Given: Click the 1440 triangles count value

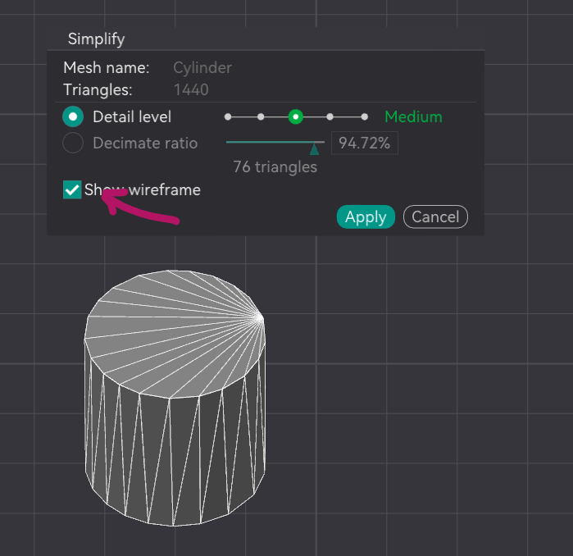Looking at the screenshot, I should click(x=191, y=90).
